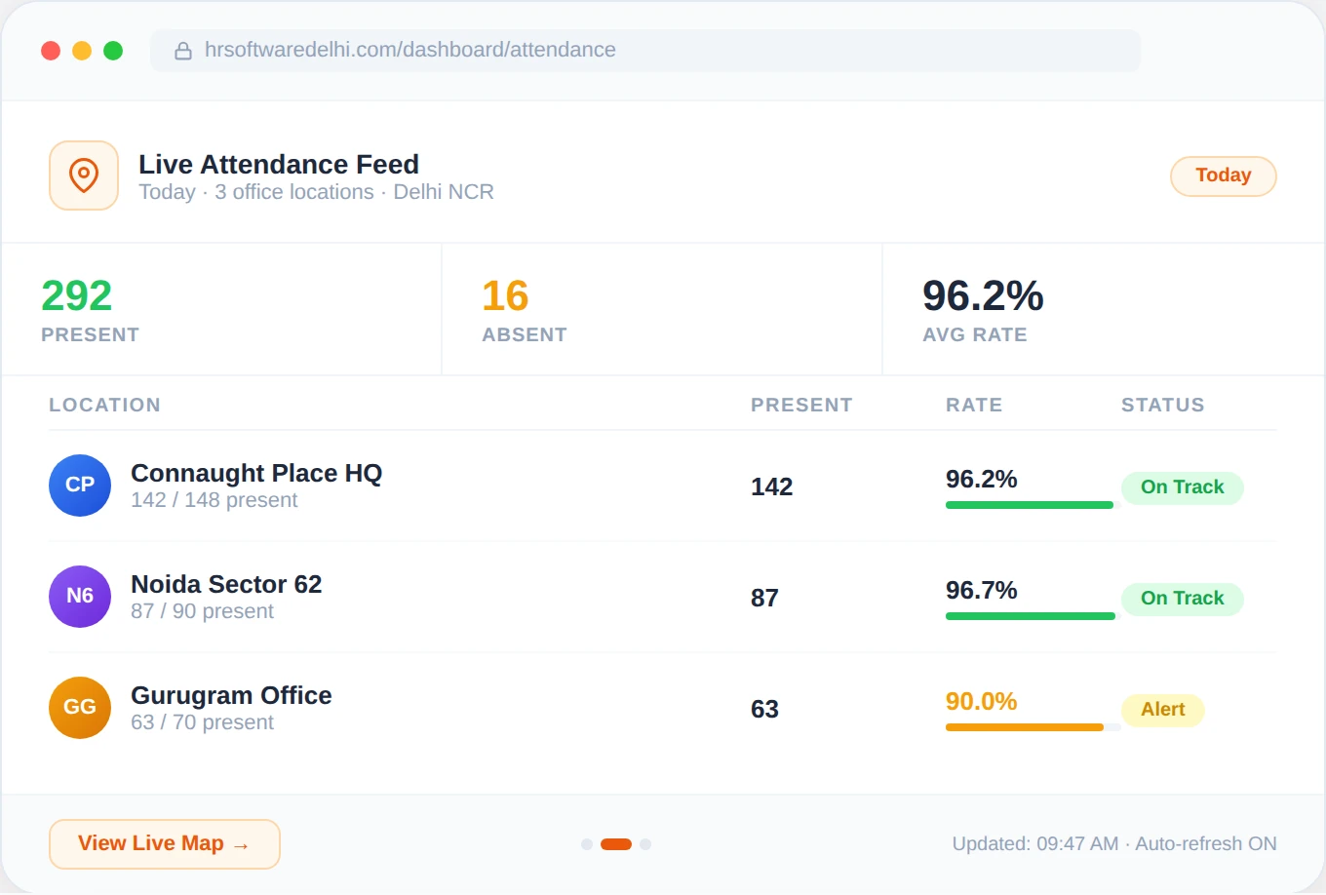
Task: Select the first gray carousel dot
Action: pyautogui.click(x=586, y=843)
